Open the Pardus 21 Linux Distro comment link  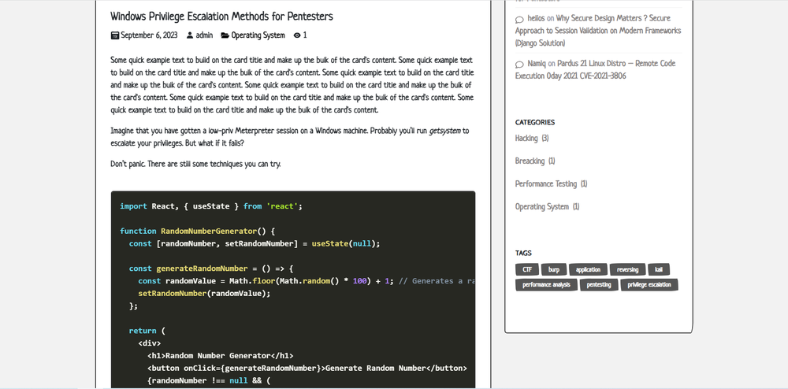595,70
